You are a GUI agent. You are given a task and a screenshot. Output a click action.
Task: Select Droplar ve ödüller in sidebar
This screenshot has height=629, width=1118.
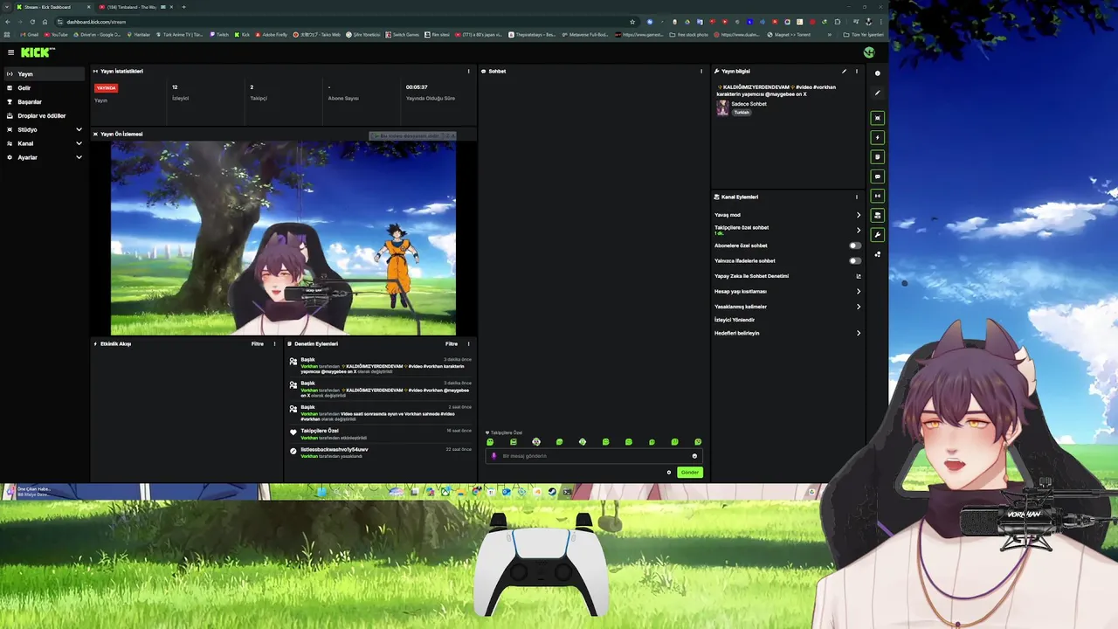click(45, 116)
